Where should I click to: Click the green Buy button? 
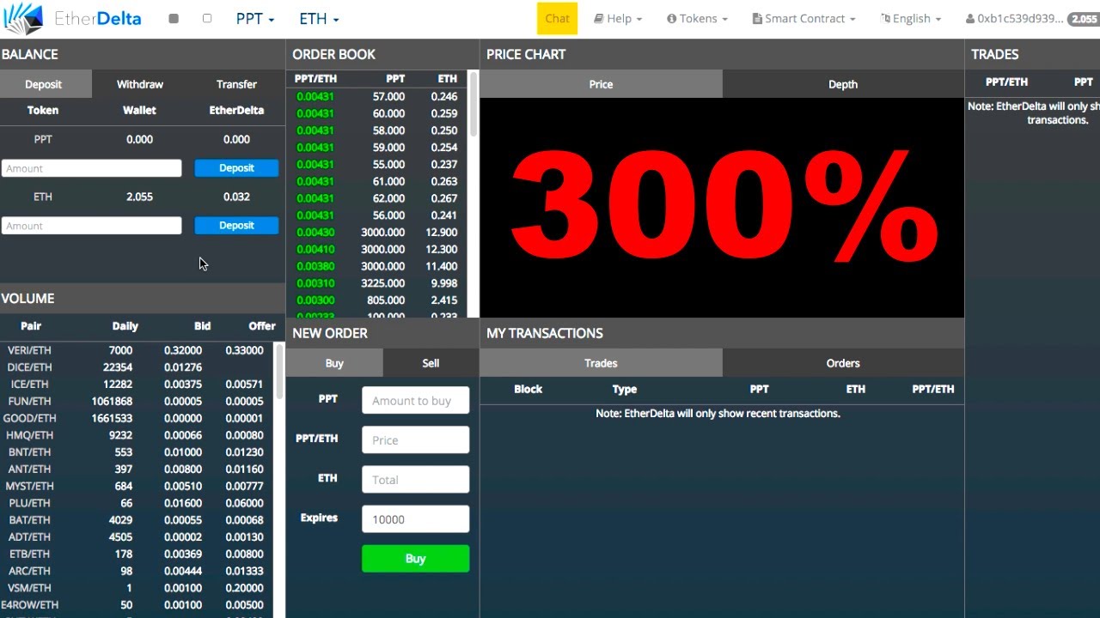416,559
